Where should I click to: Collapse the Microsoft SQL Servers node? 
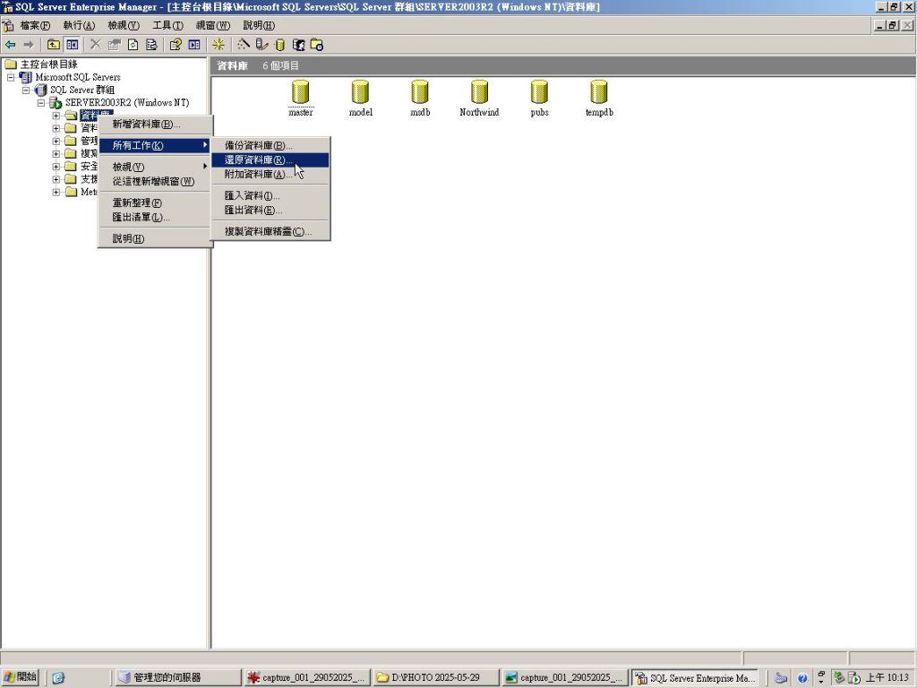tap(12, 78)
